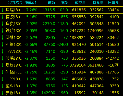Viewport: 123px width, 96px height.
Task: Click the 合约名称 column header
Action: [x=15, y=3]
